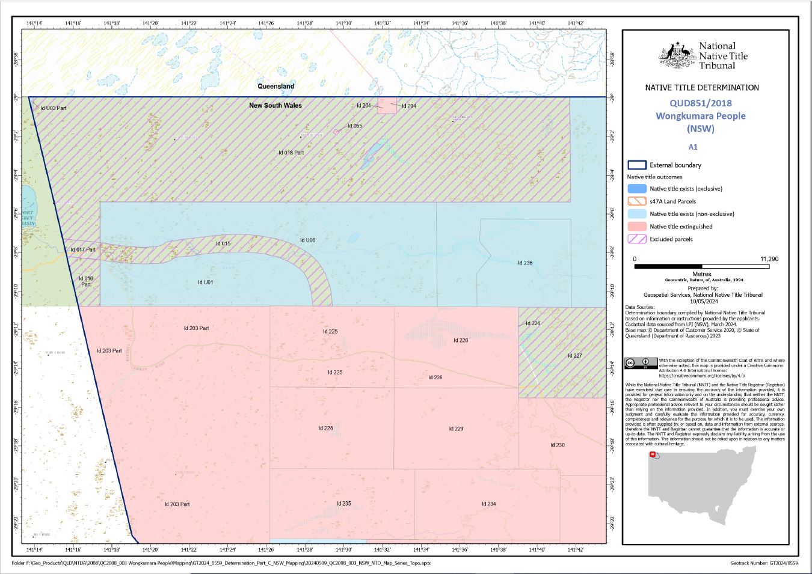Click the Id U01 parcel label

[x=206, y=282]
